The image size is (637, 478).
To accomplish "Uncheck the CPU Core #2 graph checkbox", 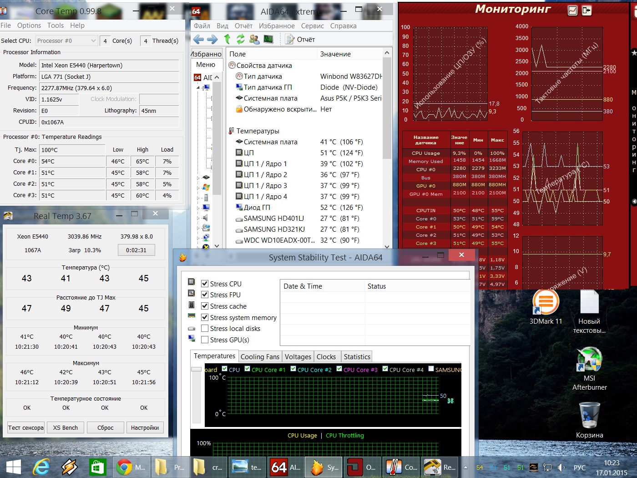I will click(293, 369).
